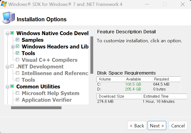Click the Estimated Time column header
The width and height of the screenshot is (191, 133).
[x=164, y=96]
